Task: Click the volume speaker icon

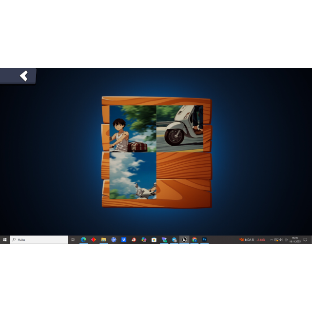Action: point(281,240)
